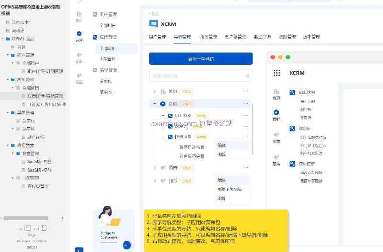The width and height of the screenshot is (383, 252).
Task: Click the 首页 icon in the preview sidebar
Action: (x=276, y=92)
